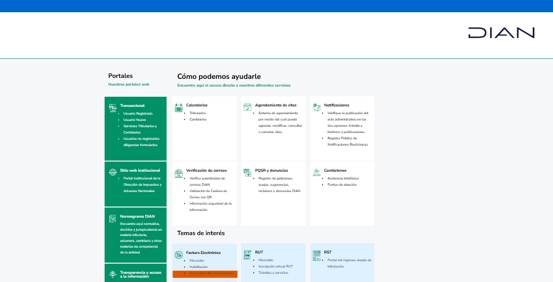
Task: Click the Sitio web institucional globe icon
Action: tap(112, 172)
